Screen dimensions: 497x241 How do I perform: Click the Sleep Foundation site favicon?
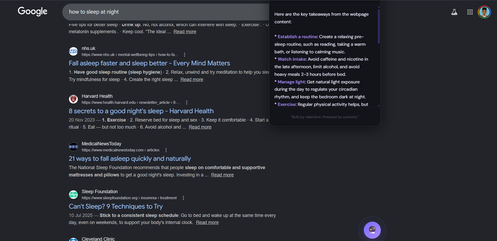(x=73, y=194)
